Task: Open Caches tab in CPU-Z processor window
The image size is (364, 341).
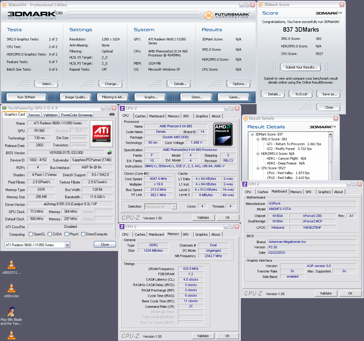Action: tap(140, 116)
